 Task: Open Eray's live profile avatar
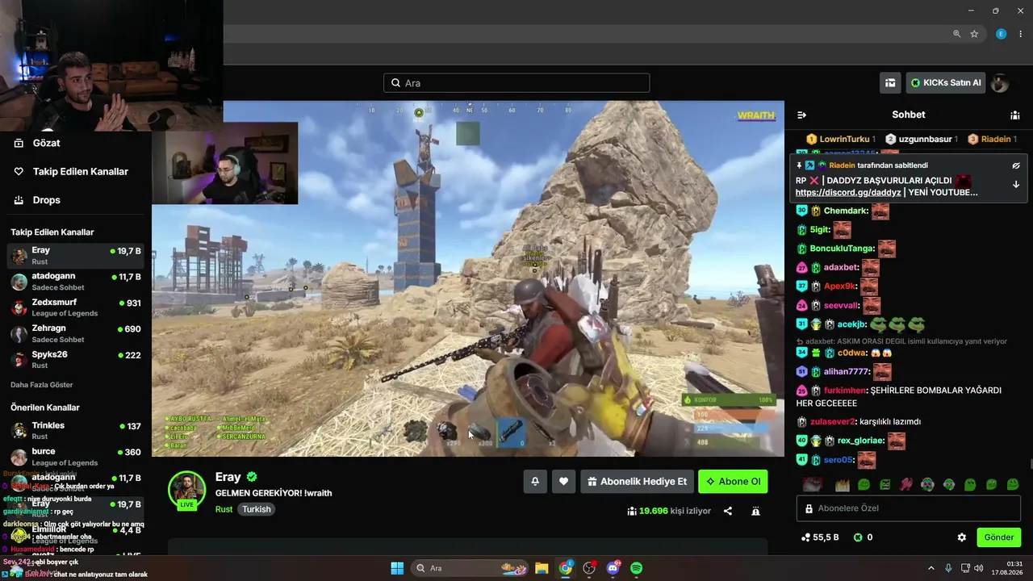(186, 490)
